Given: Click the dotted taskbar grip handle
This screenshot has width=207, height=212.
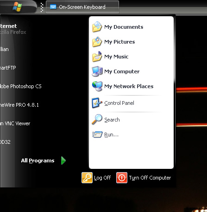Looking at the screenshot, I should (x=42, y=7).
